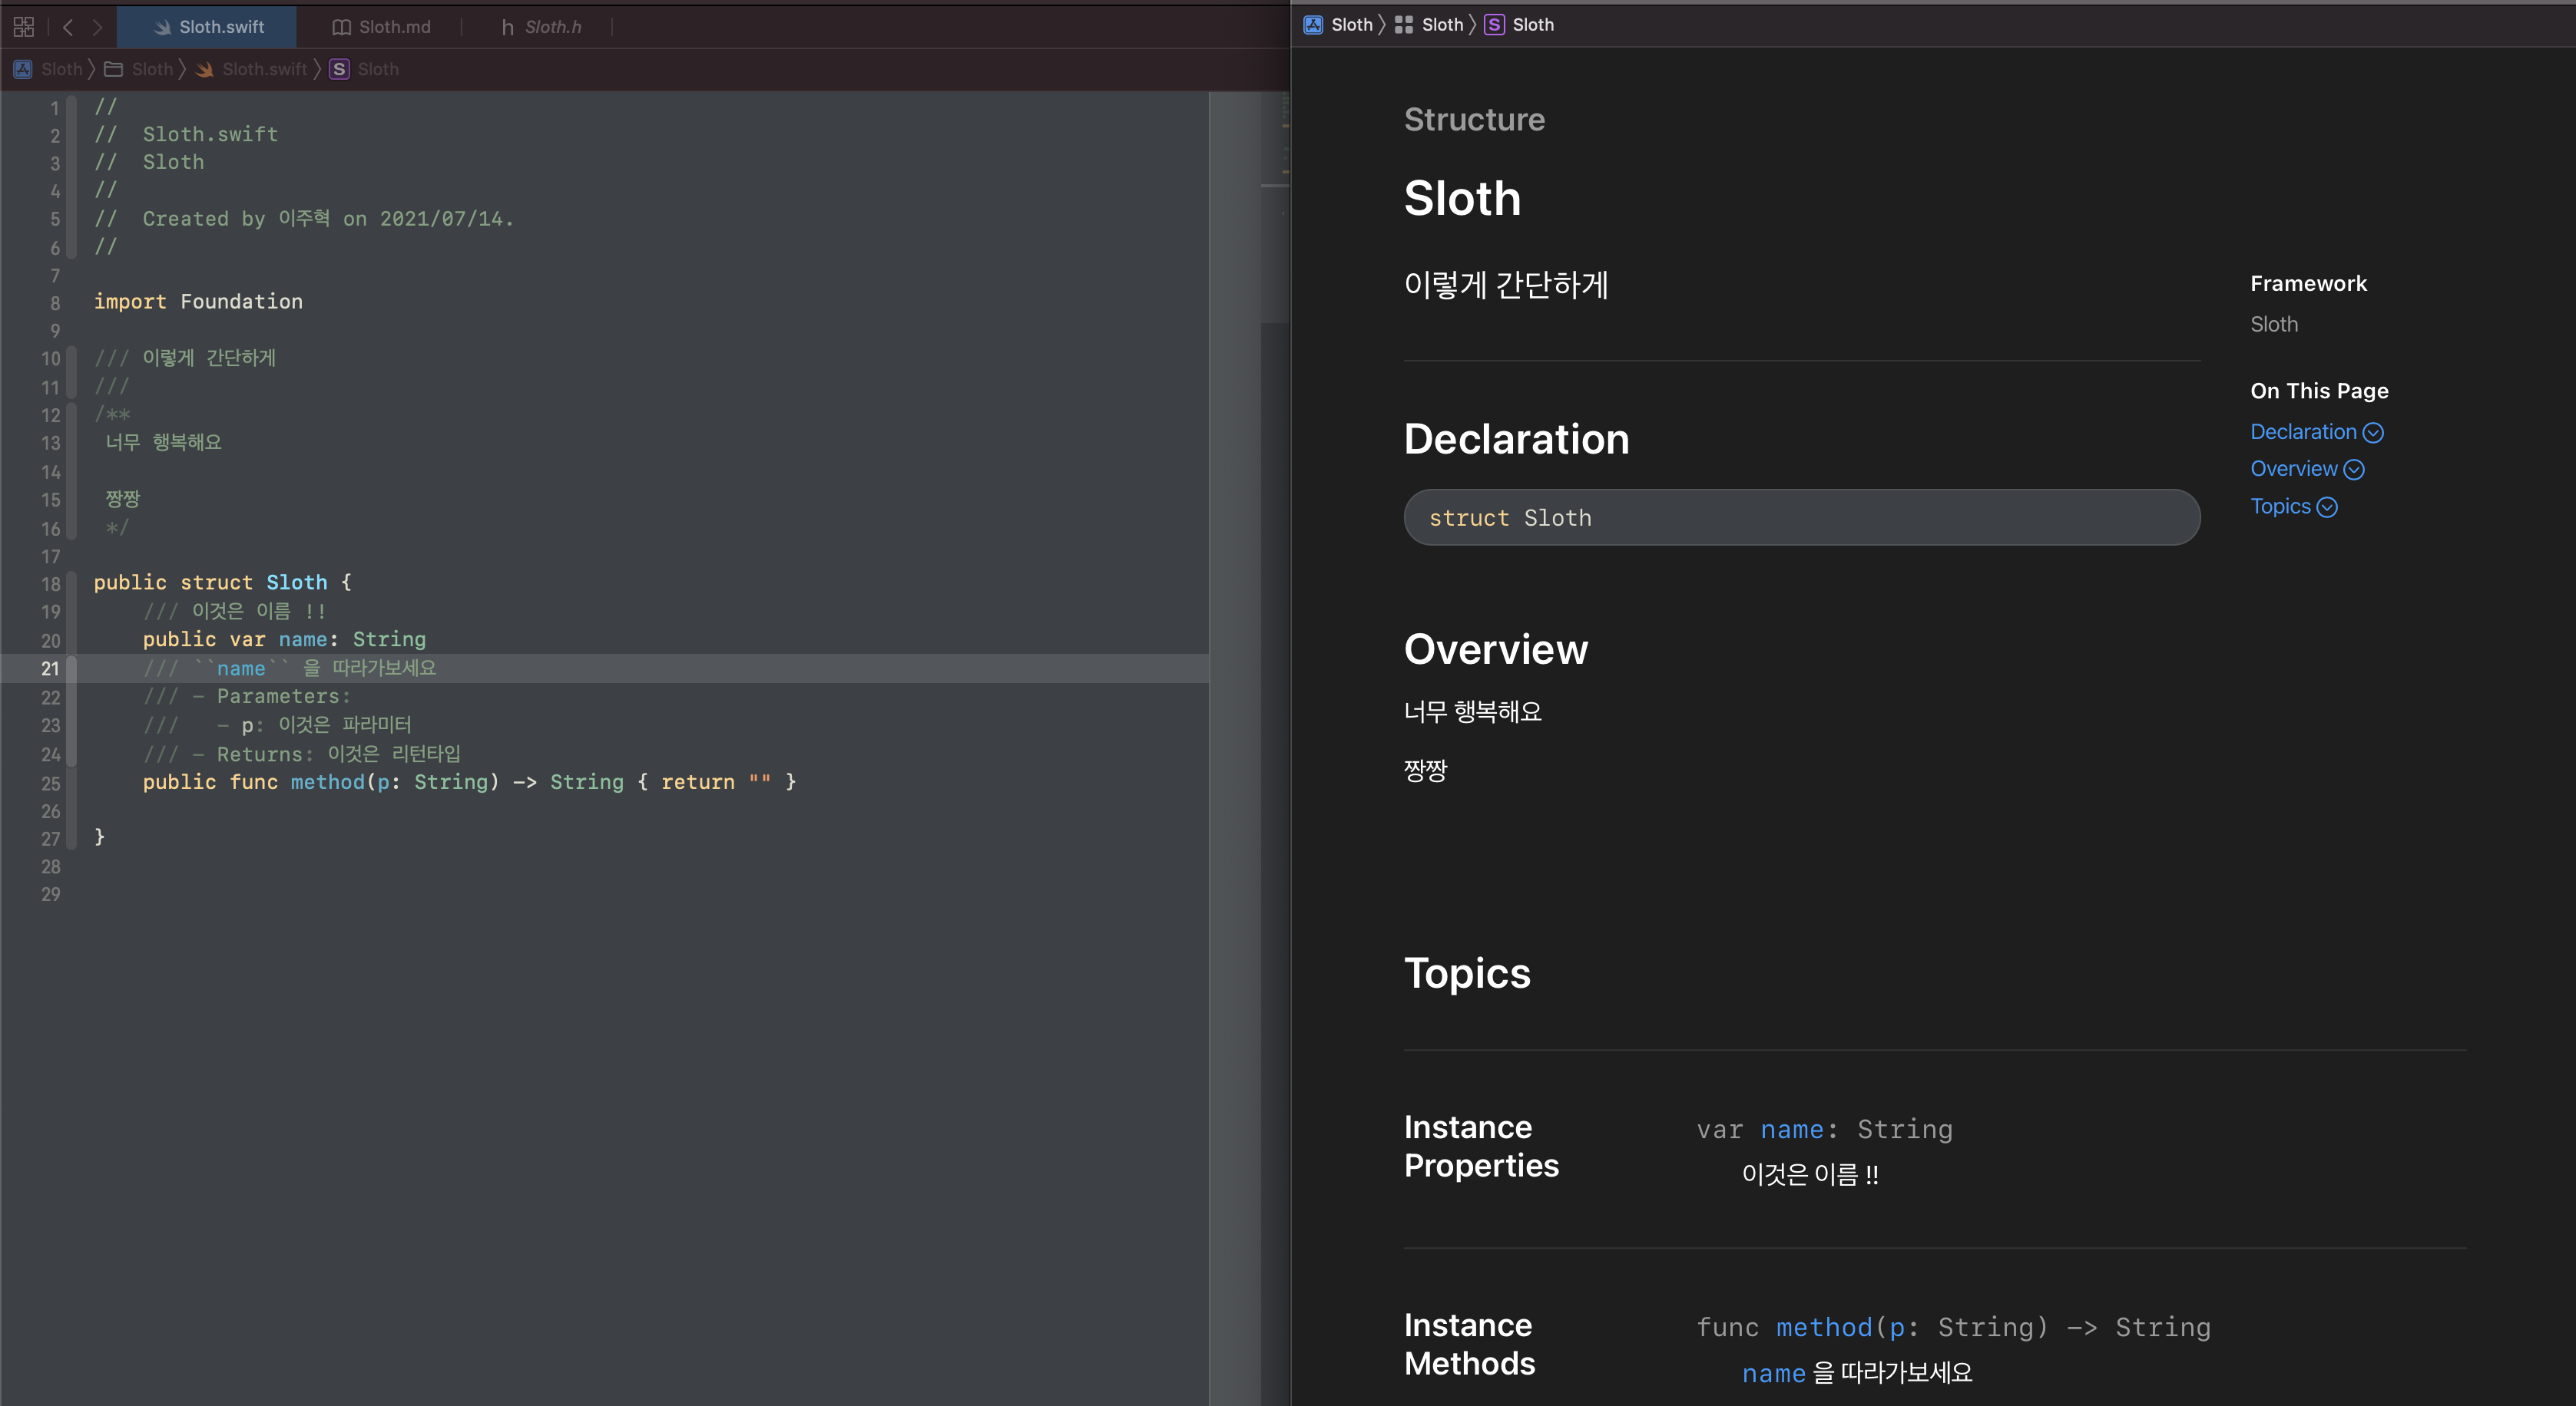This screenshot has height=1406, width=2576.
Task: Click Sloth framework icon in documentation breadcrumb
Action: click(1313, 25)
